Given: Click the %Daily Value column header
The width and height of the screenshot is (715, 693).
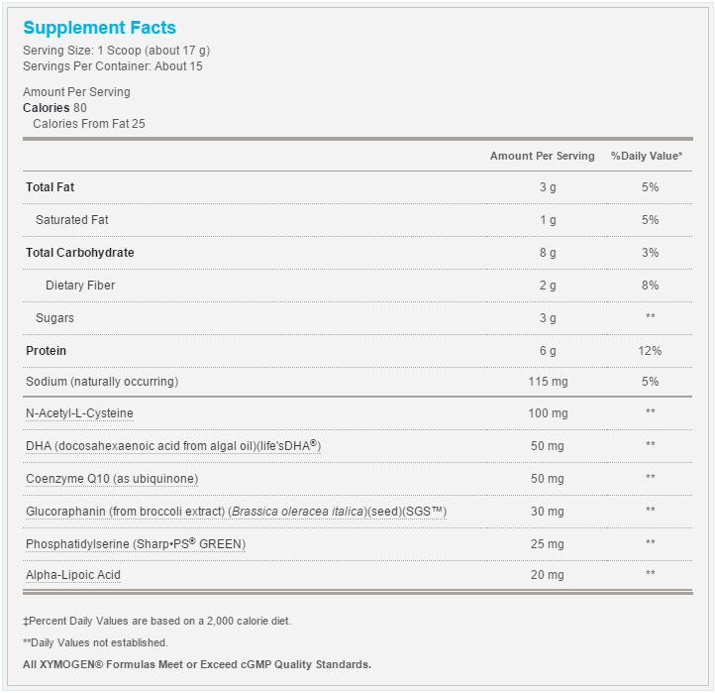Looking at the screenshot, I should 646,156.
